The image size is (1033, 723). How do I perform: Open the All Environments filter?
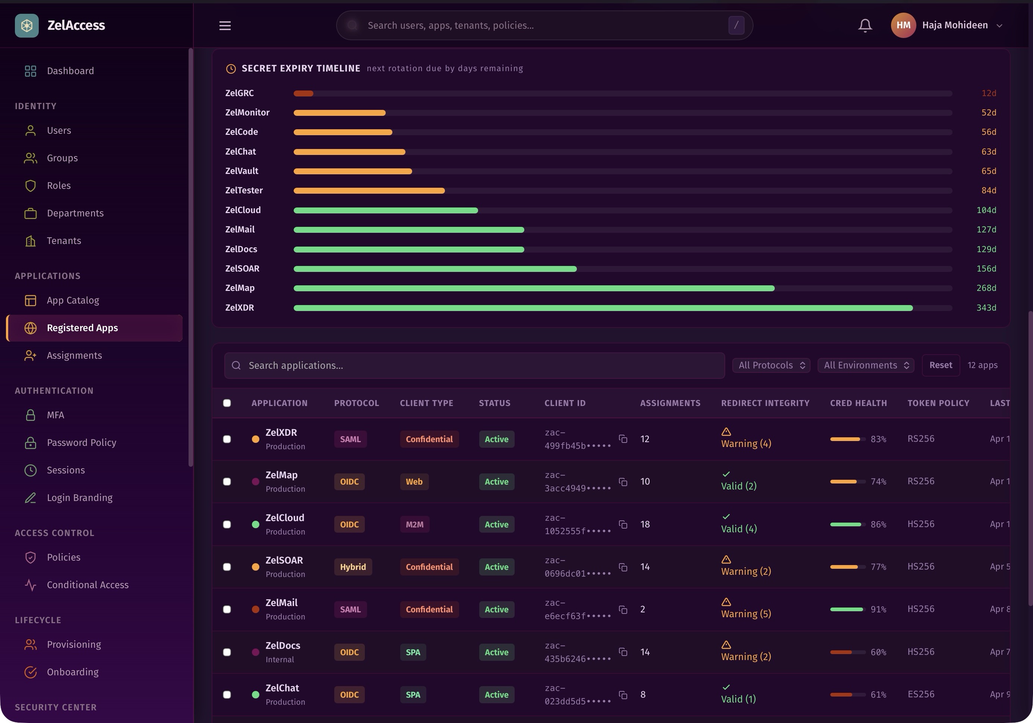865,365
